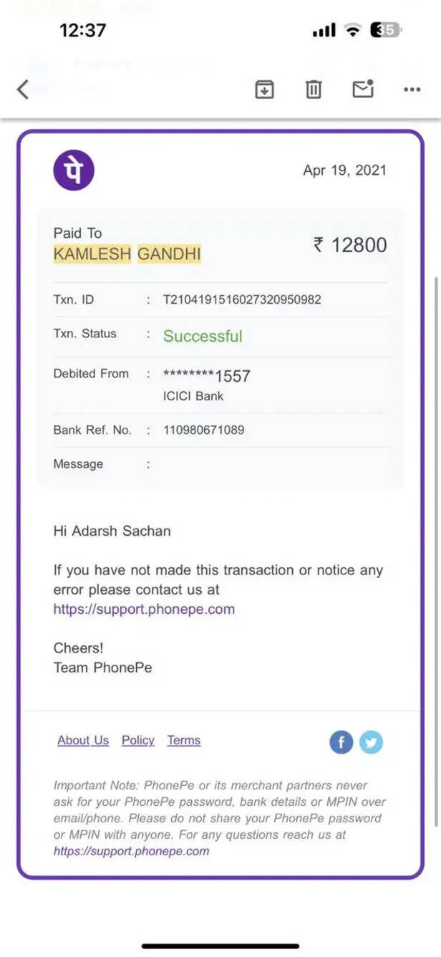Delete the email using the trash icon
Viewport: 441px width, 957px height.
click(314, 90)
